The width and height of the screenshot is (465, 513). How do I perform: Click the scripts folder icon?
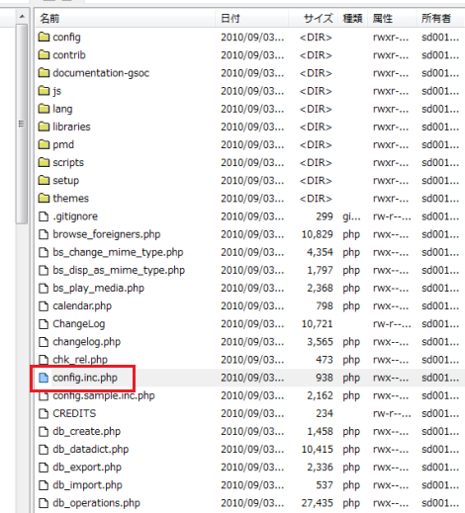(x=44, y=162)
